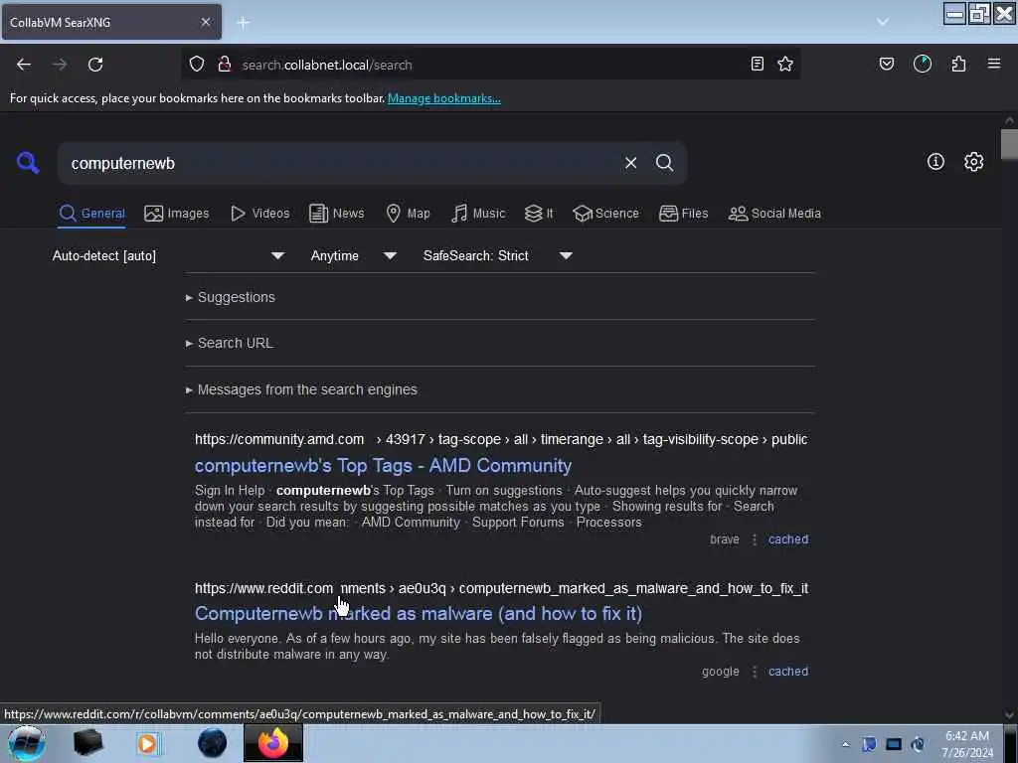Open cached link for brave result
Viewport: 1018px width, 763px height.
788,539
